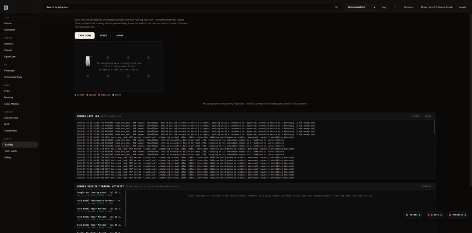Screen dimensions: 472x233
Task: Pause the Hermes live log
Action: (416, 116)
